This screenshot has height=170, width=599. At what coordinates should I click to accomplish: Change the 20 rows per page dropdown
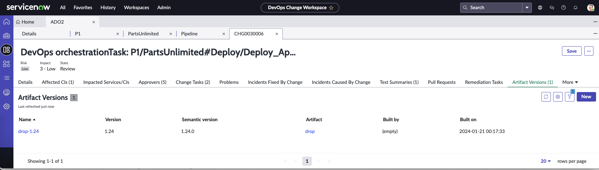pyautogui.click(x=546, y=161)
